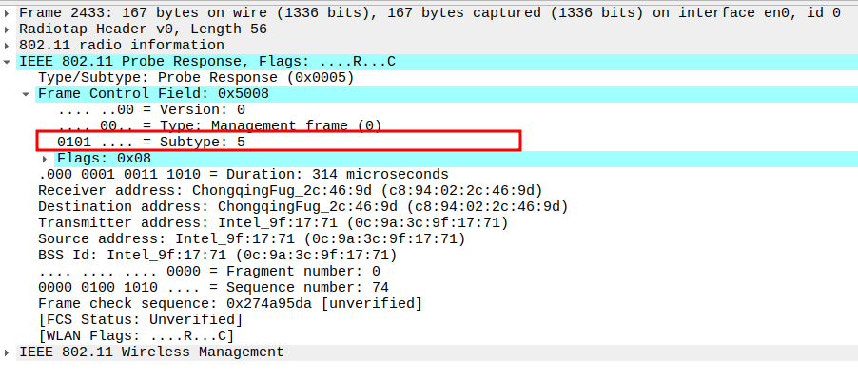Select the Version: 0 field

click(152, 109)
